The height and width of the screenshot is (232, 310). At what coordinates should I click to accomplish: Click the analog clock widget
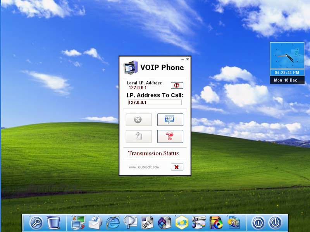click(287, 55)
